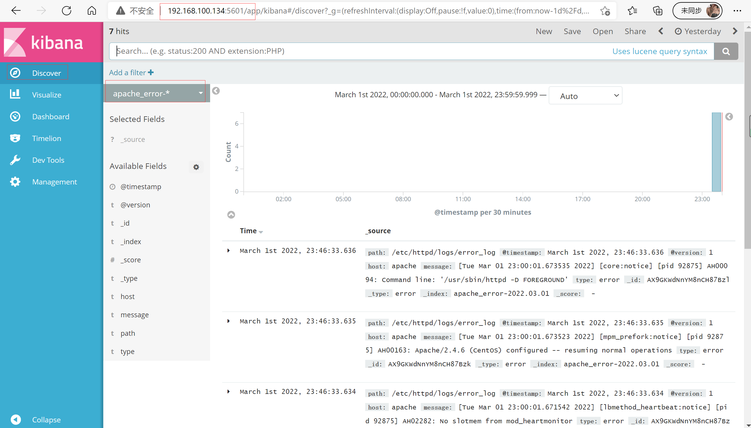Add page to browser favorites star

(605, 11)
